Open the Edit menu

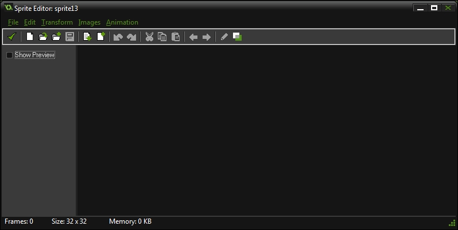(x=30, y=22)
